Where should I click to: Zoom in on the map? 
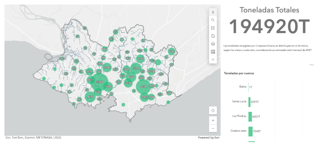click(x=213, y=120)
